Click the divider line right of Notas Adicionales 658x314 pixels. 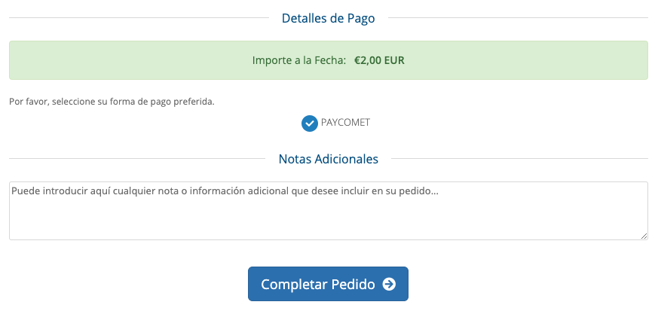pyautogui.click(x=519, y=158)
